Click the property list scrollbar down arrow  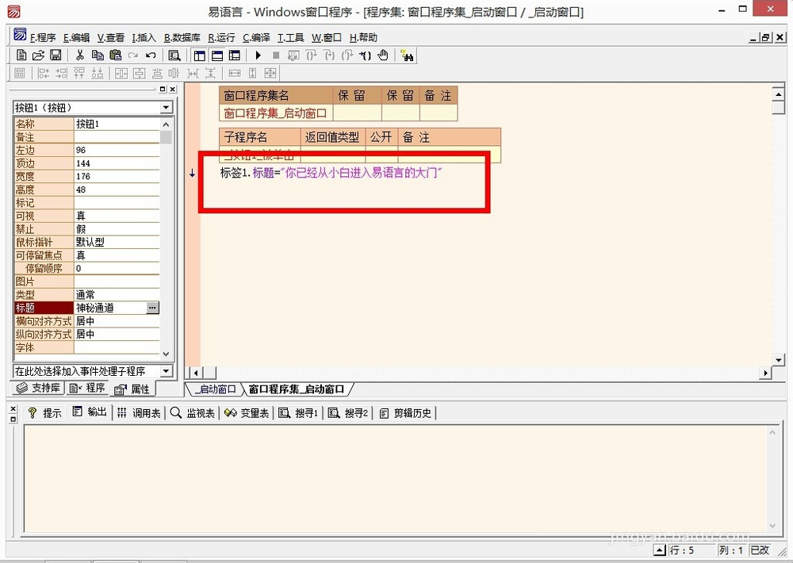coord(166,354)
